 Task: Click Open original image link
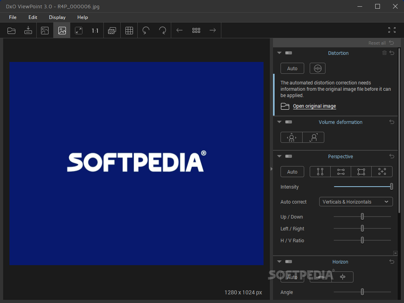314,106
